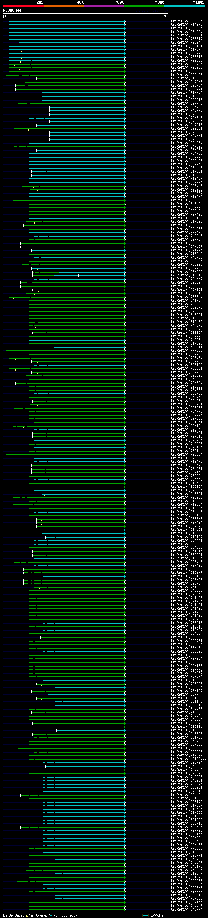Open the UniRef100_P27517 entry

[187, 100]
